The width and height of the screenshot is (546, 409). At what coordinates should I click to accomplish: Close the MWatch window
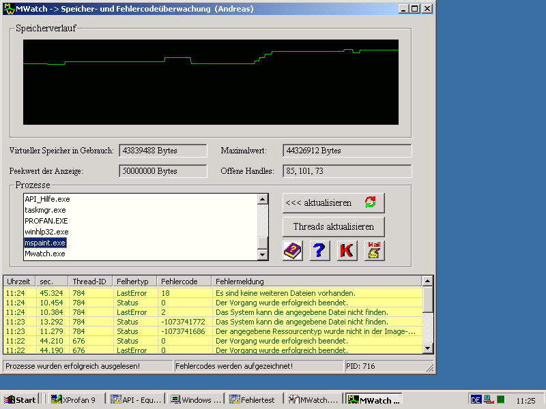(427, 9)
